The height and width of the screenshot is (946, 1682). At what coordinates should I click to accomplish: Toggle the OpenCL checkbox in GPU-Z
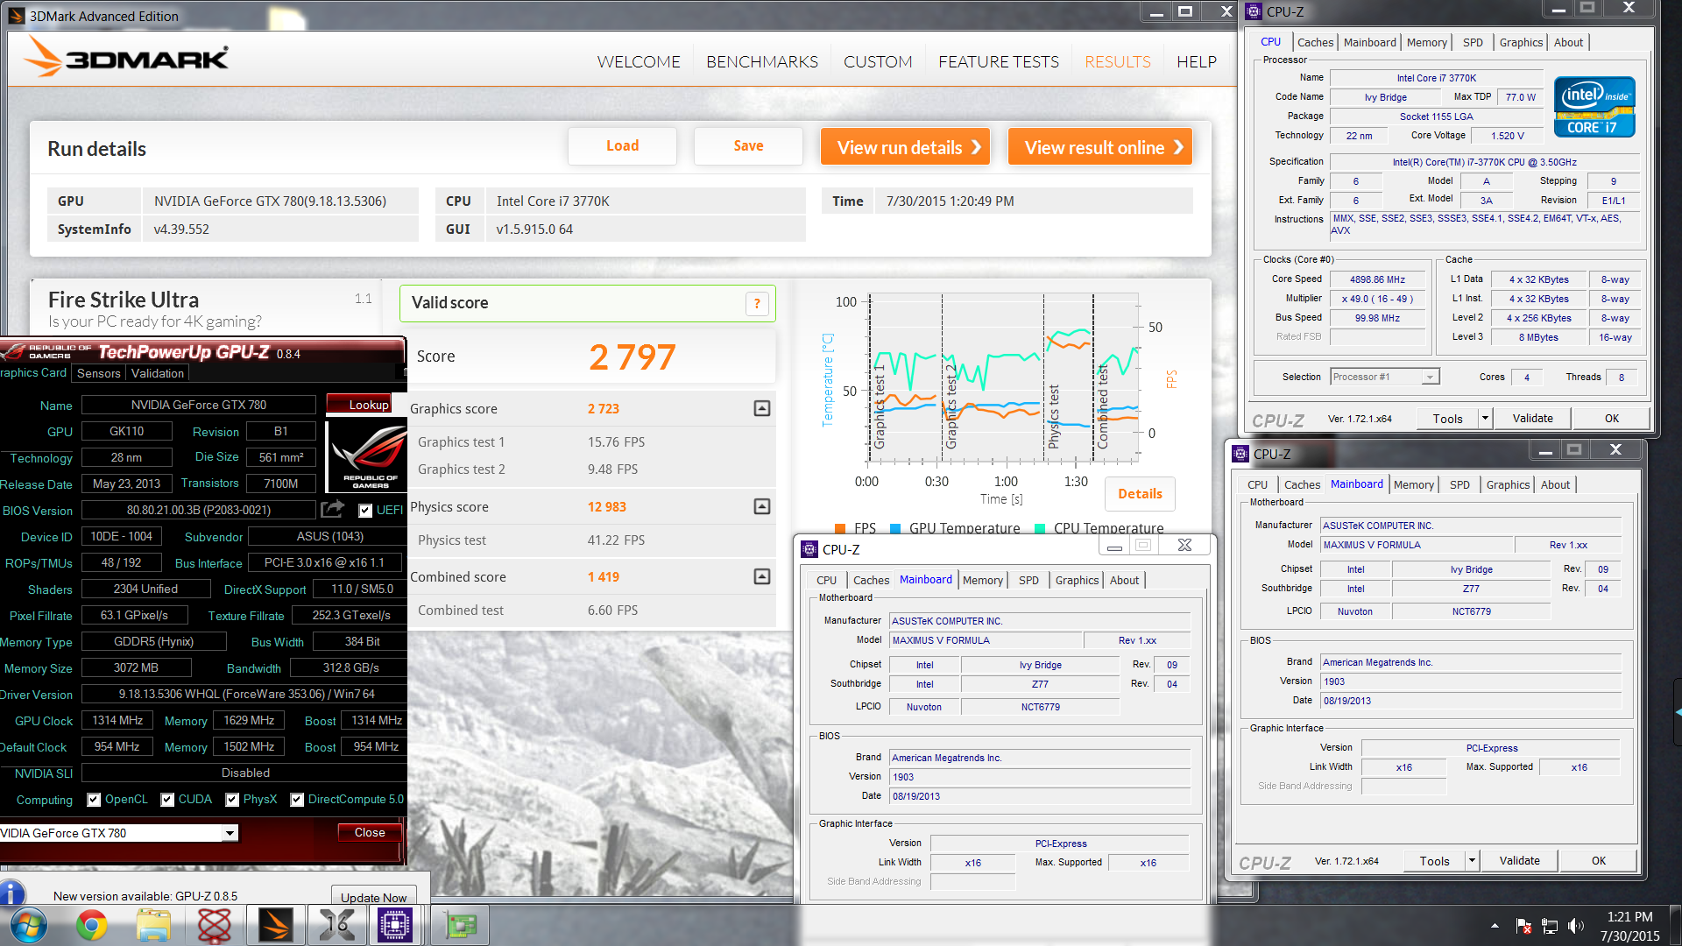pos(94,800)
